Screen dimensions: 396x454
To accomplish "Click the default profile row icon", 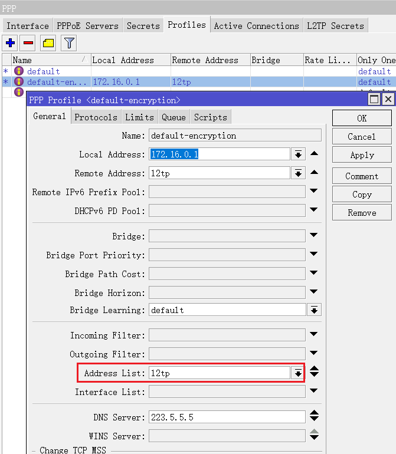I will 19,71.
